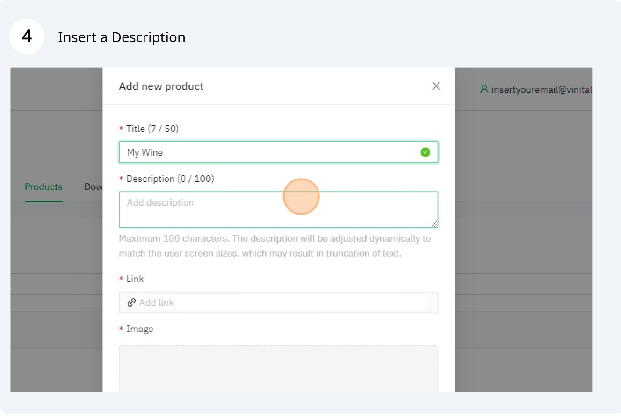Click the empty Image upload area
Screen dimensions: 621x416
pyautogui.click(x=278, y=368)
